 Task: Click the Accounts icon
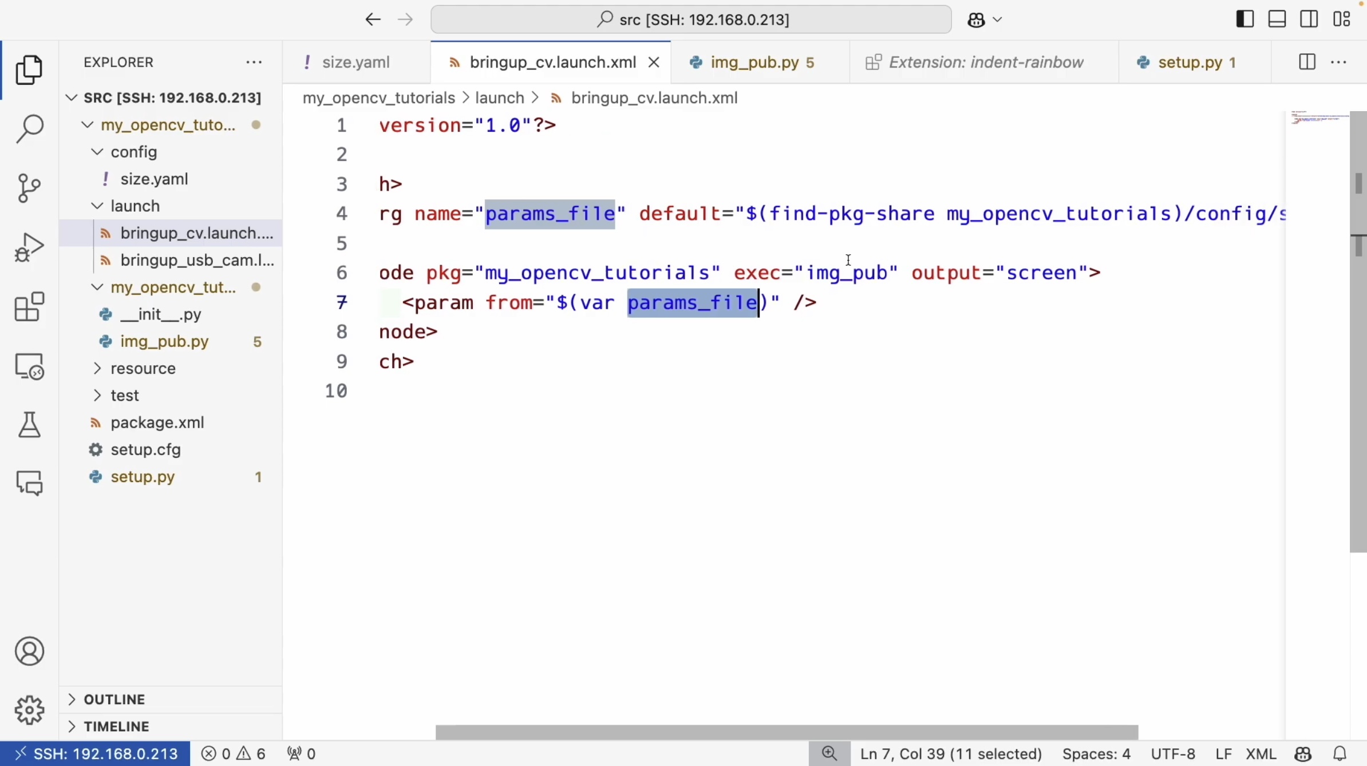(29, 652)
